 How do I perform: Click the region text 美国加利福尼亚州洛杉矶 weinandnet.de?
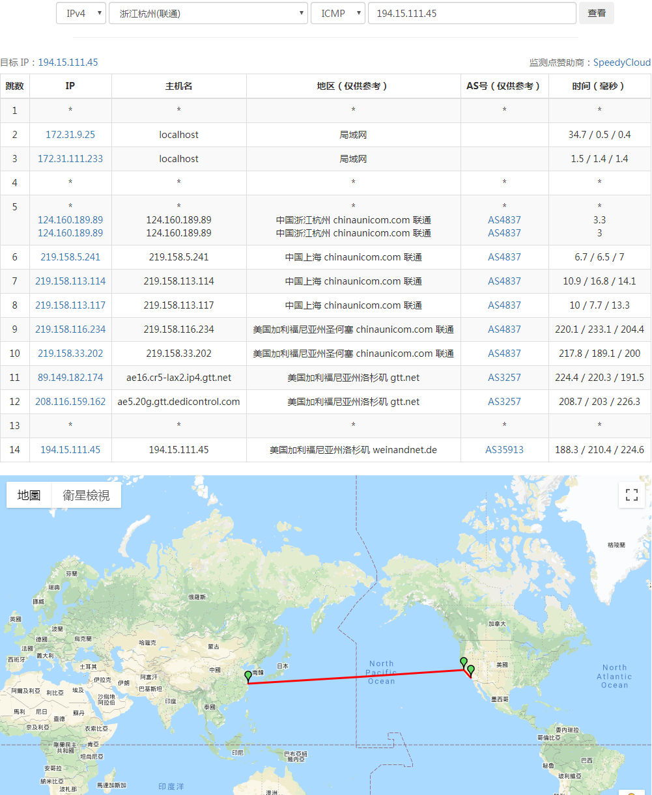click(354, 450)
